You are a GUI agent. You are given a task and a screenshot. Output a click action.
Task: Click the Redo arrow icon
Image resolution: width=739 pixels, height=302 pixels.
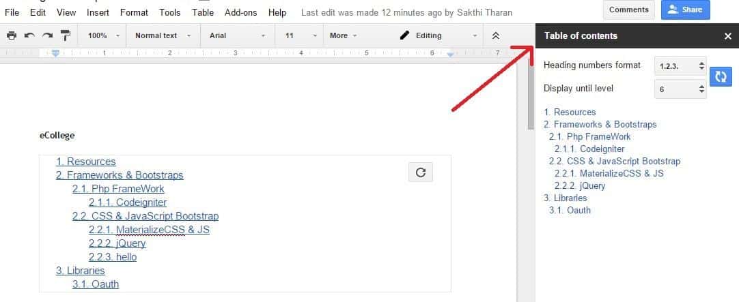coord(47,35)
